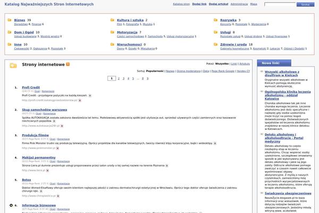Viewport: 319px width, 213px height.
Task: Open Katalog stron in top navigation
Action: click(x=181, y=4)
